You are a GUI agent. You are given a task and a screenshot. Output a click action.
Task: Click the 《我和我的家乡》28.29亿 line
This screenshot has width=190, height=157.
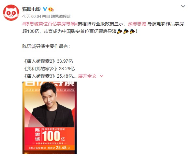pyautogui.click(x=49, y=69)
